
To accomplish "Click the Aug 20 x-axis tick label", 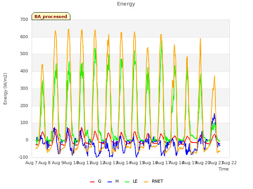I will 203,163.
